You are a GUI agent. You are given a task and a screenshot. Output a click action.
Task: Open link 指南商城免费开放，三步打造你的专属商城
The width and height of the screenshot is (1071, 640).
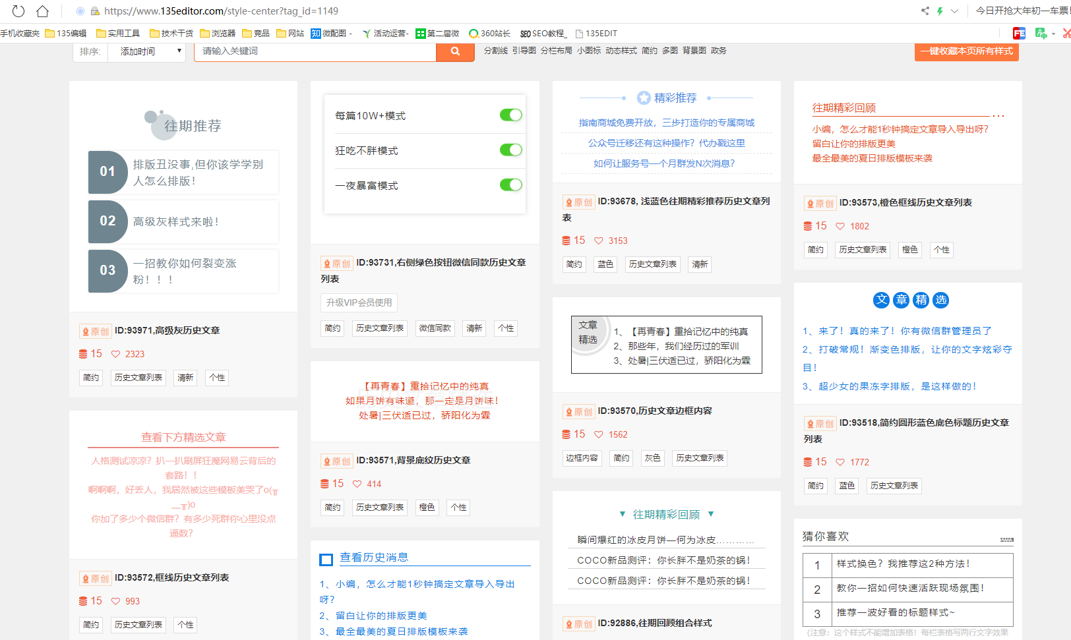[666, 123]
